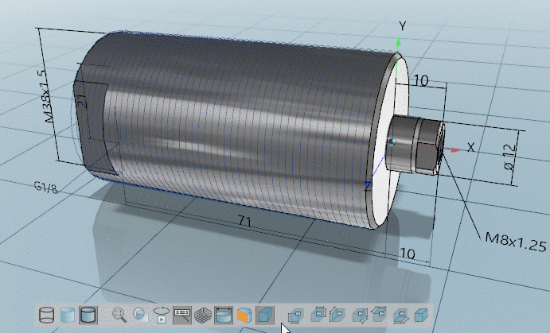Image resolution: width=550 pixels, height=333 pixels.
Task: Select the back view cube icon
Action: pos(318,314)
